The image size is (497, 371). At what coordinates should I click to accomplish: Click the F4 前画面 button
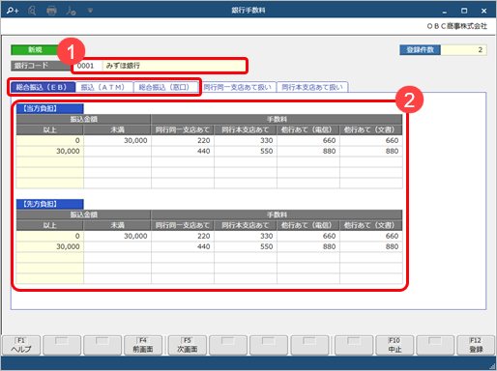pos(143,345)
